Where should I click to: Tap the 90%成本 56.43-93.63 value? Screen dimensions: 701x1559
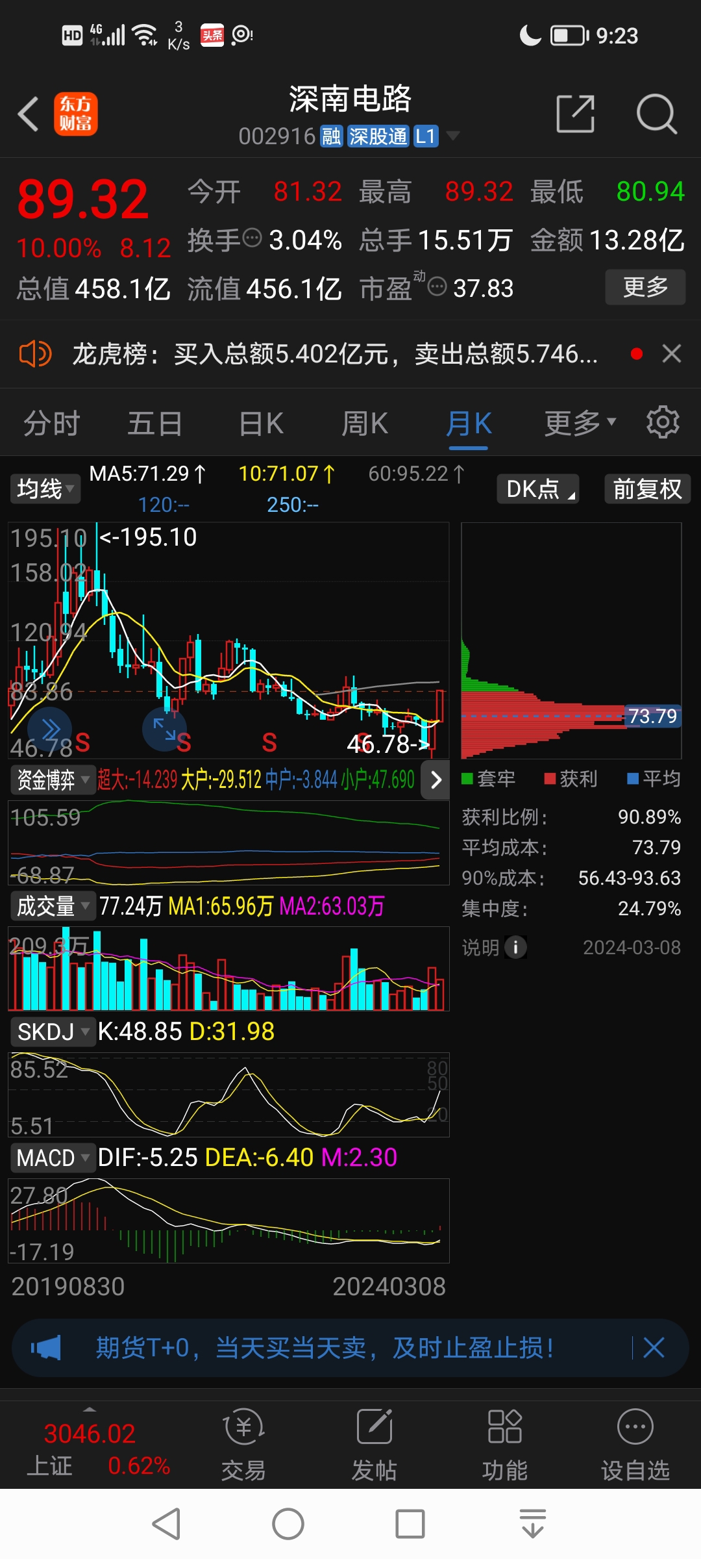pos(630,878)
